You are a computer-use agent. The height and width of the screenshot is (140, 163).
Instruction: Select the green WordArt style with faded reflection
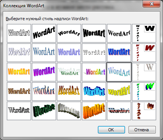69,72
